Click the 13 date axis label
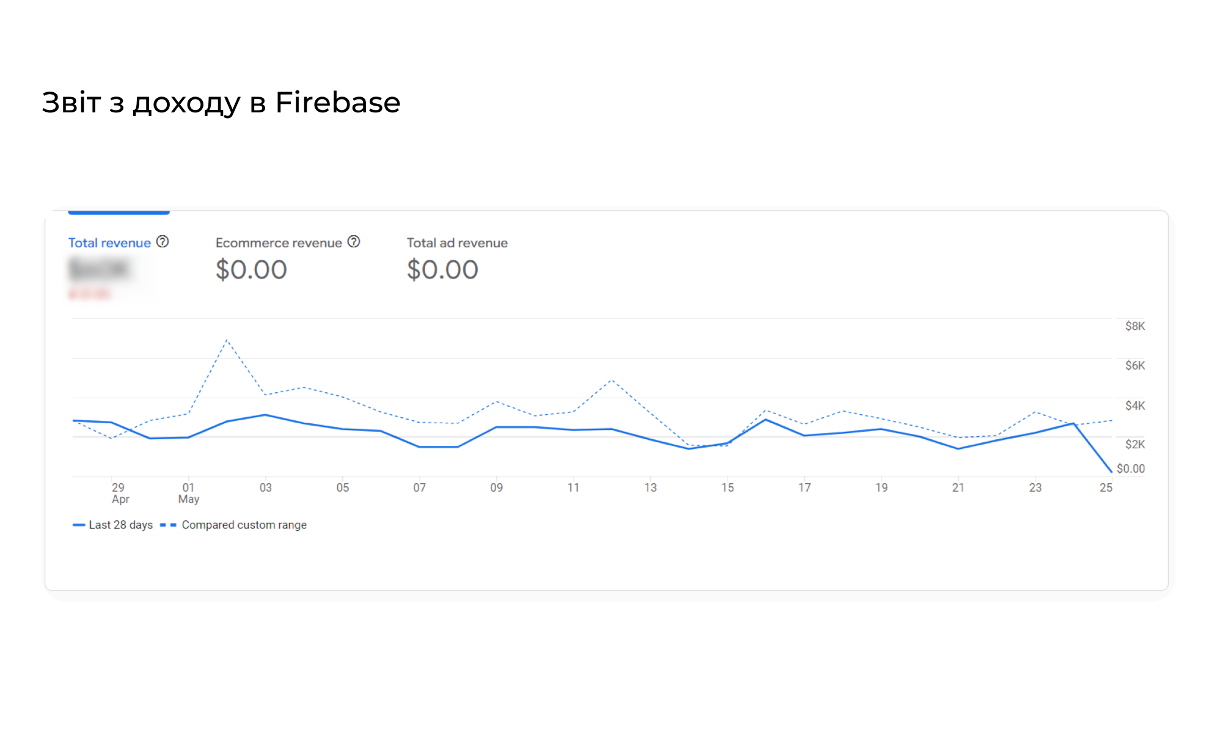The width and height of the screenshot is (1222, 733). click(650, 487)
